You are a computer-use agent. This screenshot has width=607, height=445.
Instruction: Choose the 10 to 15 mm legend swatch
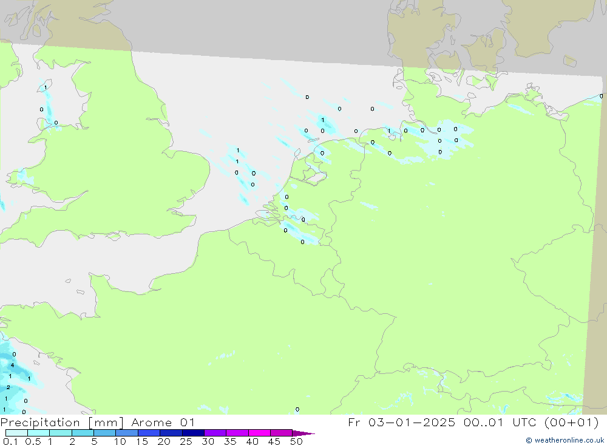coord(127,433)
